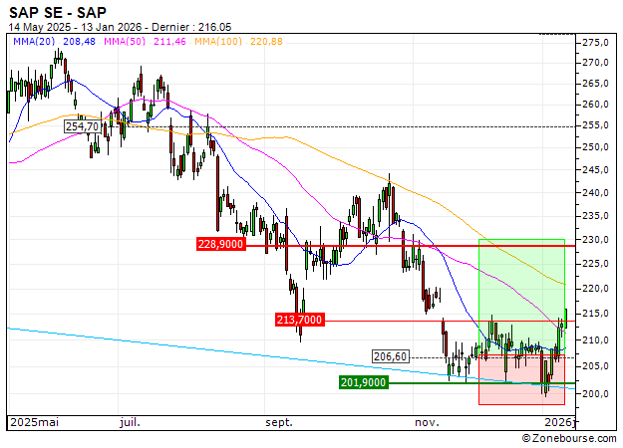Click the nov. month label on time axis
Image resolution: width=623 pixels, height=448 pixels.
click(427, 422)
